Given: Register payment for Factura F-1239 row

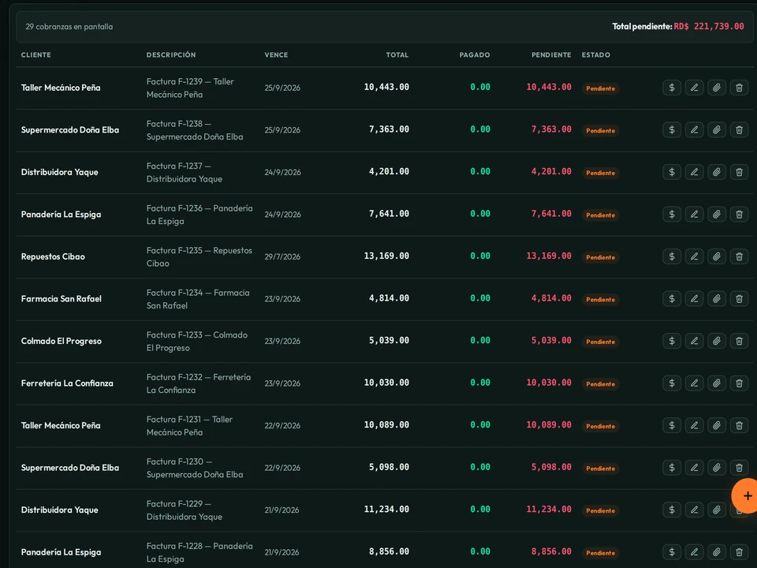Looking at the screenshot, I should (672, 88).
